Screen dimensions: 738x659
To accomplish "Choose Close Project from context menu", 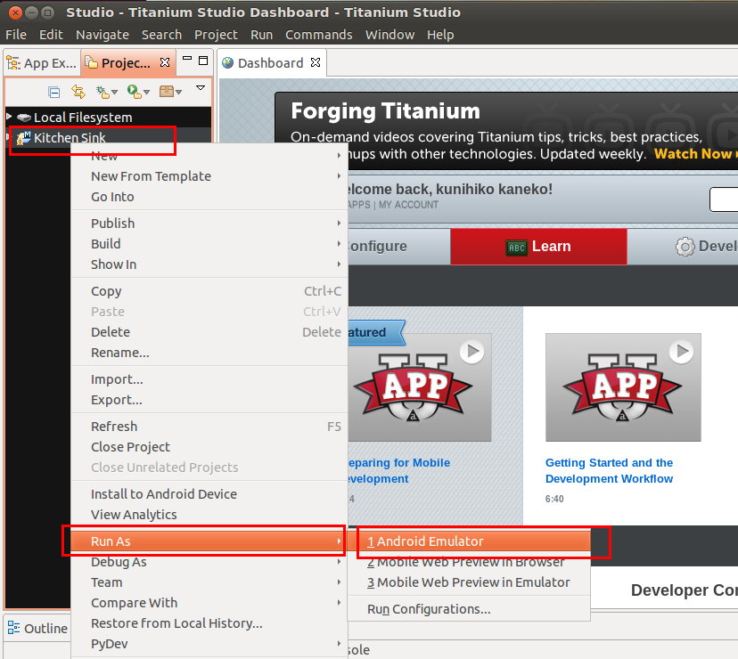I will [x=209, y=447].
